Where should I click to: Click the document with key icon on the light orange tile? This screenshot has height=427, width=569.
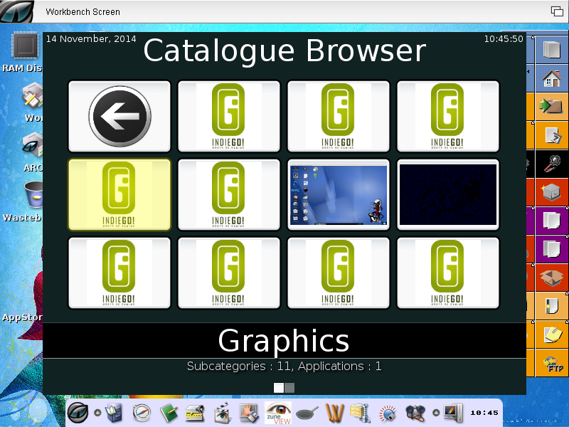coord(552,306)
